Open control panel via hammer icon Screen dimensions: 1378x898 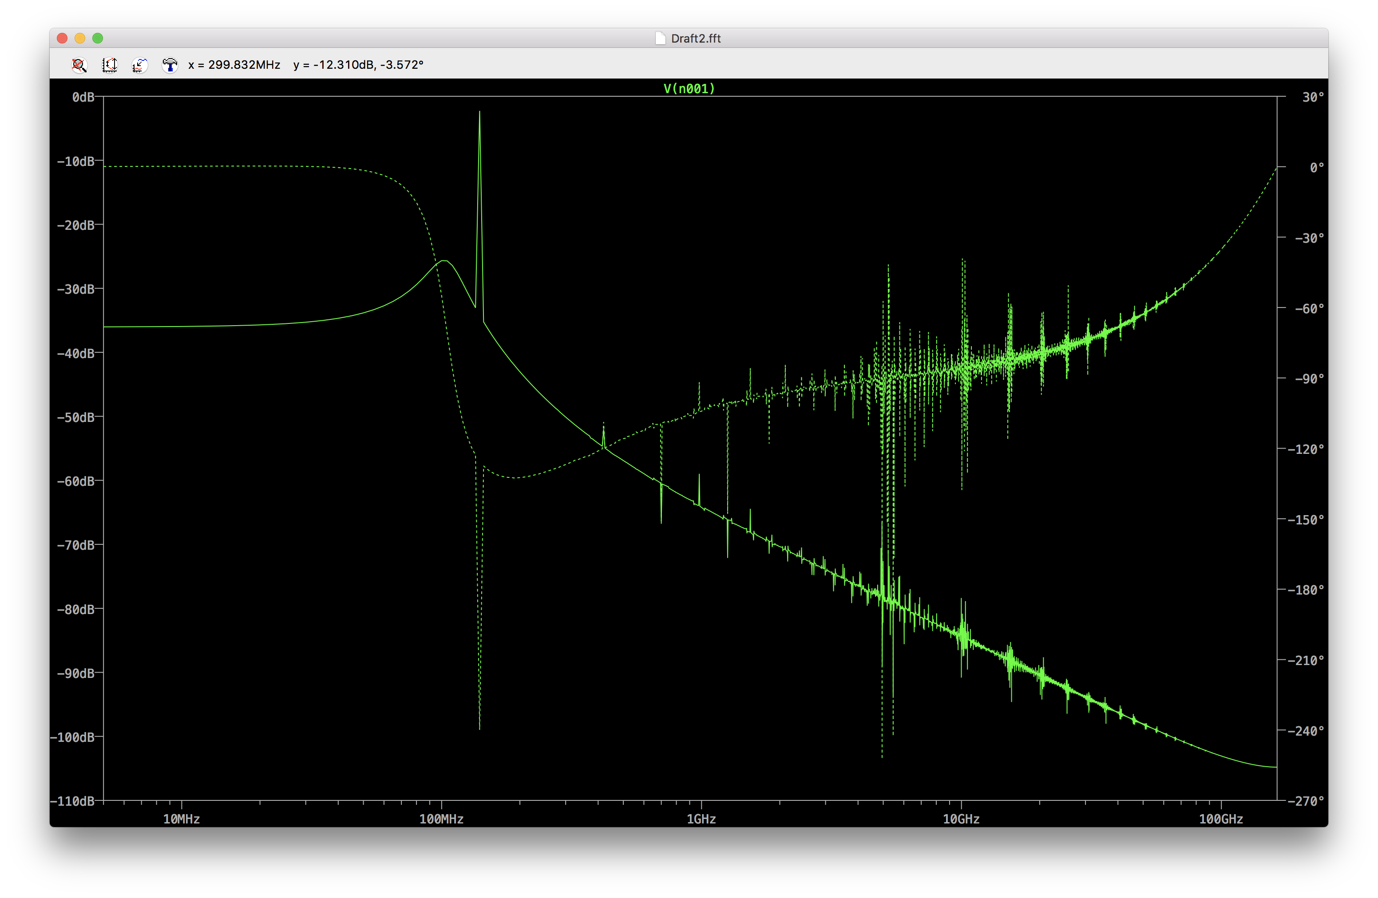[170, 65]
